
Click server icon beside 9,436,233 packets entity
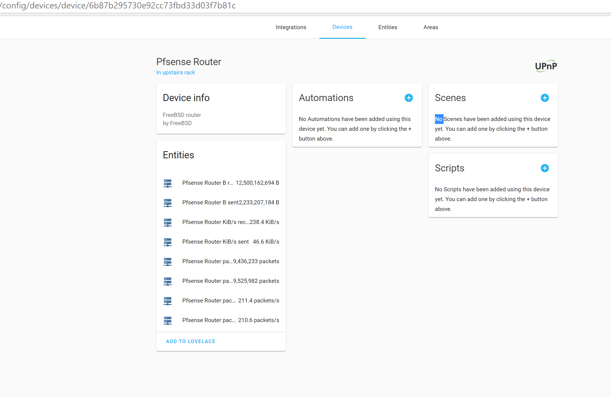coord(168,262)
